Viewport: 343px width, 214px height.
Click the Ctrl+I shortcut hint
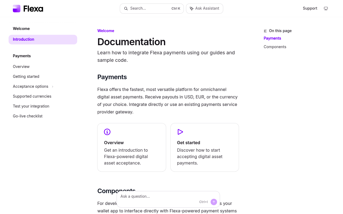tap(203, 202)
